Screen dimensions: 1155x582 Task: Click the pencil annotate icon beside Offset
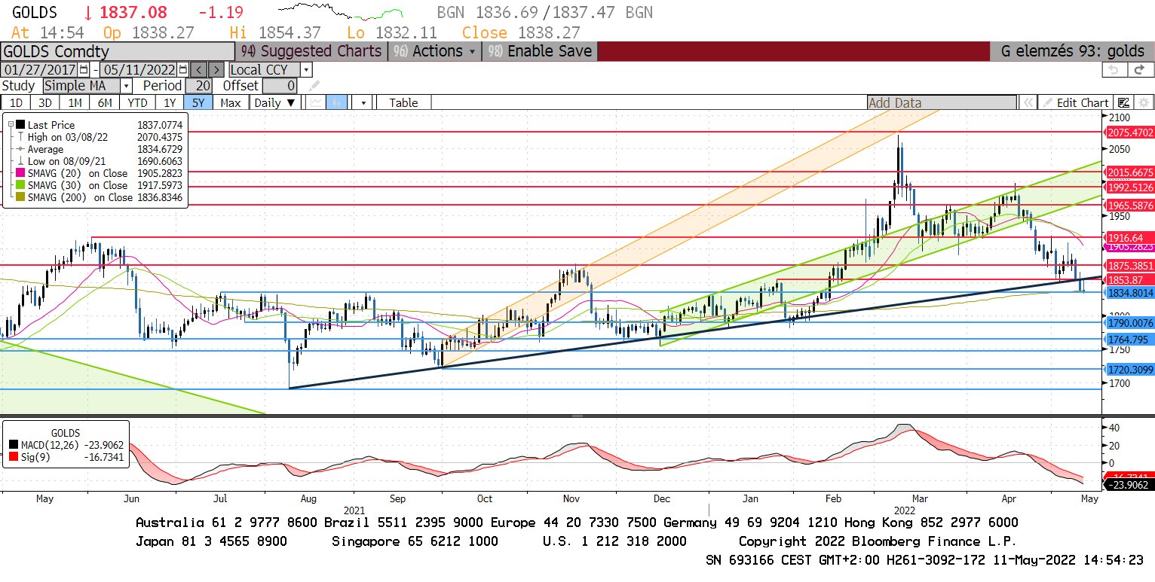click(x=314, y=86)
